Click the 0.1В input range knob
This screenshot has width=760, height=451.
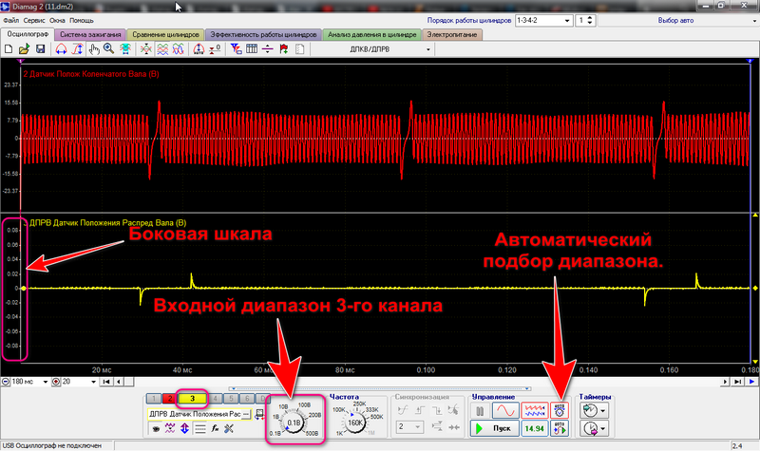(294, 423)
